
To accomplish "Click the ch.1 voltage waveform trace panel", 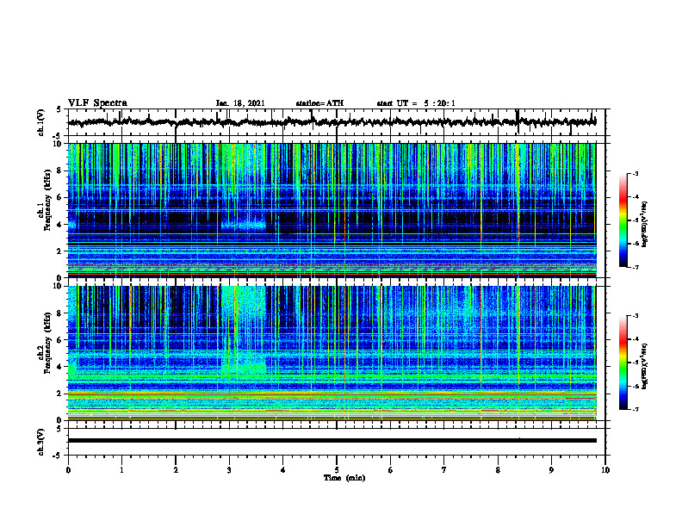I will tap(337, 122).
